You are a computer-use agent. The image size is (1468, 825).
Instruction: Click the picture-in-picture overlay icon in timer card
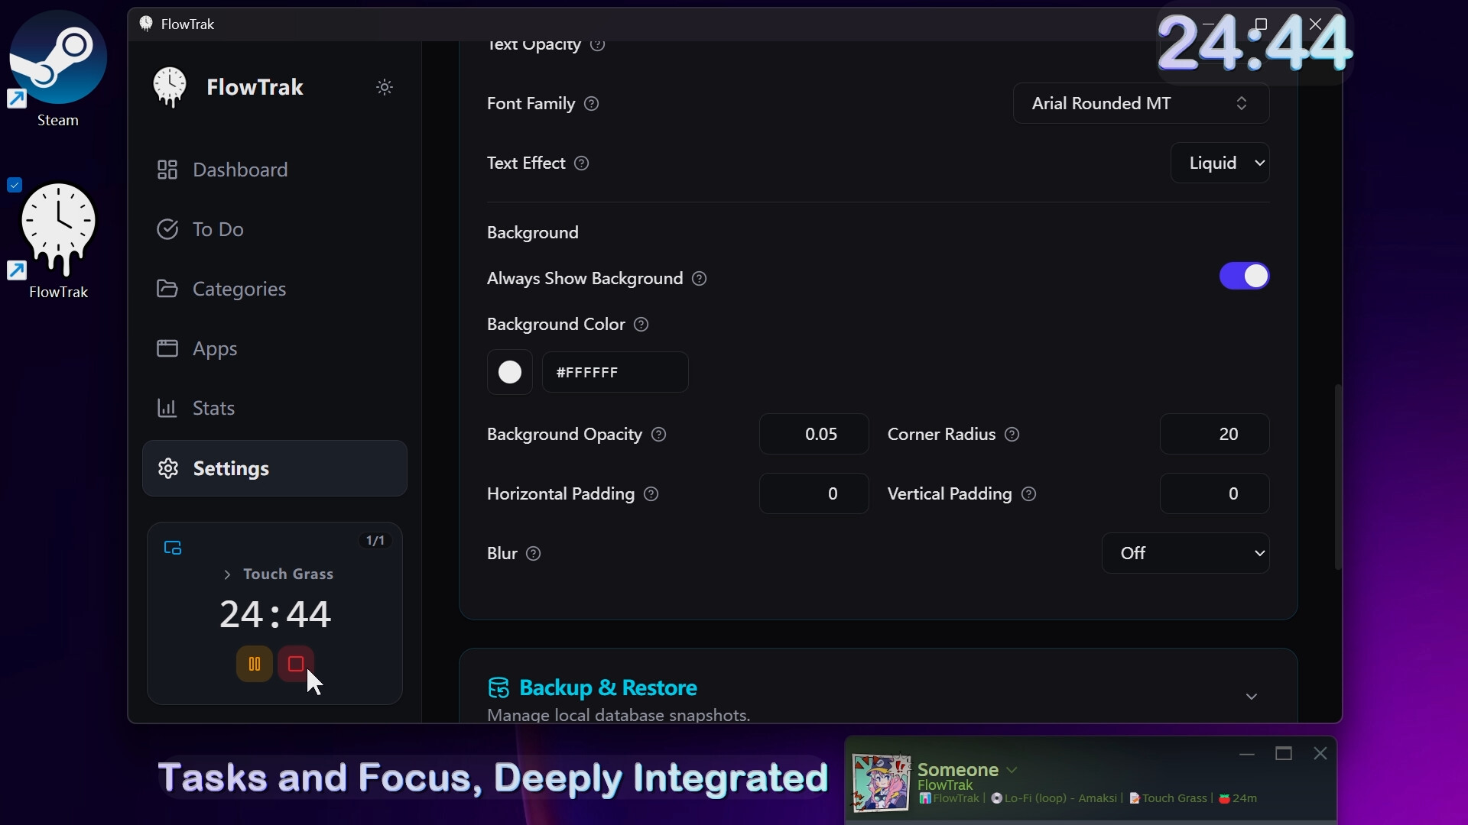(x=173, y=548)
